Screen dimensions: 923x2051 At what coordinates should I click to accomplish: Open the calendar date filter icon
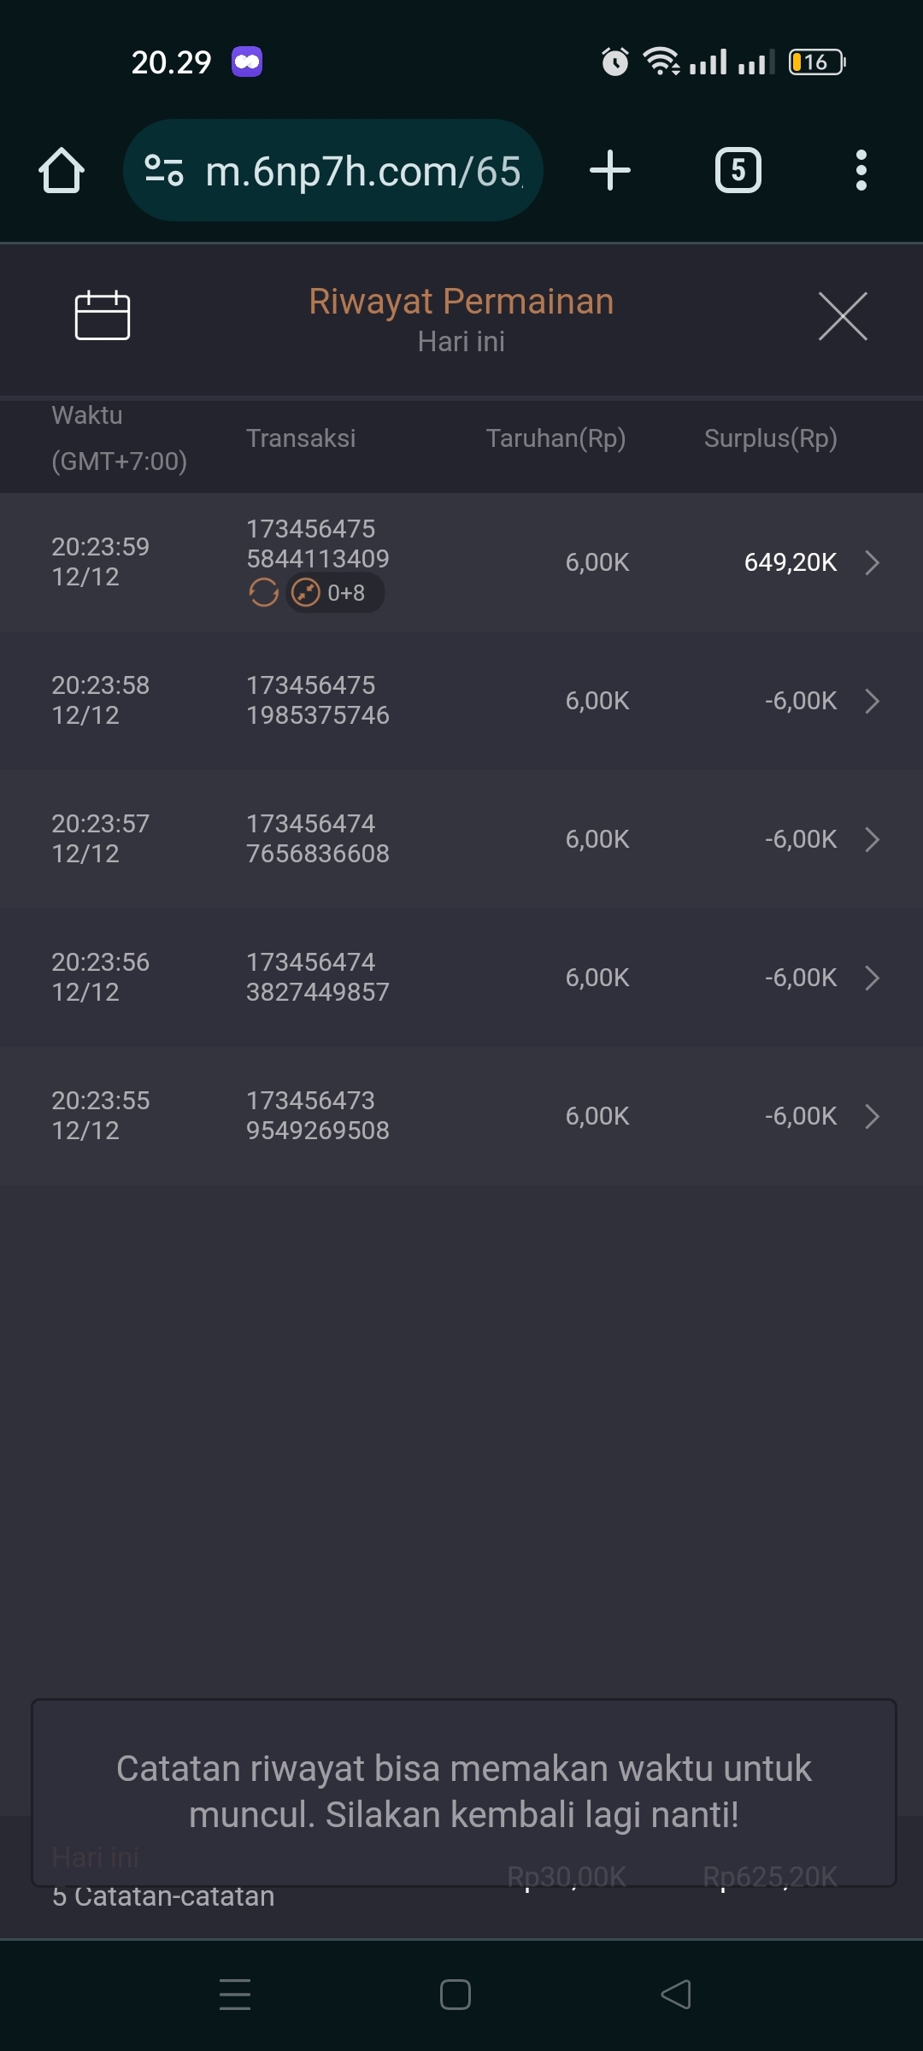point(103,315)
